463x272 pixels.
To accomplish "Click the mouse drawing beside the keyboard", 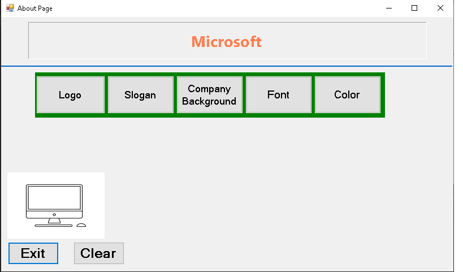I will tap(81, 225).
